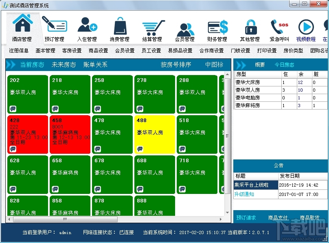Open the 消费管理 shopping bag icon
Viewport: 329px width, 243px height.
tap(120, 26)
